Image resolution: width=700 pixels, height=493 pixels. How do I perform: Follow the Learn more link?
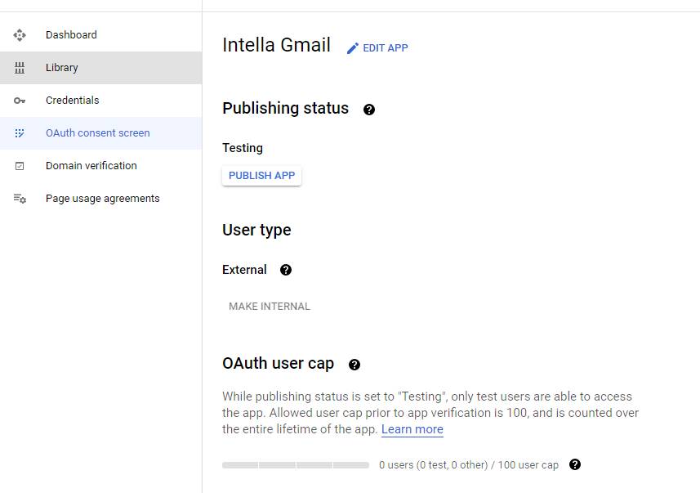point(412,429)
